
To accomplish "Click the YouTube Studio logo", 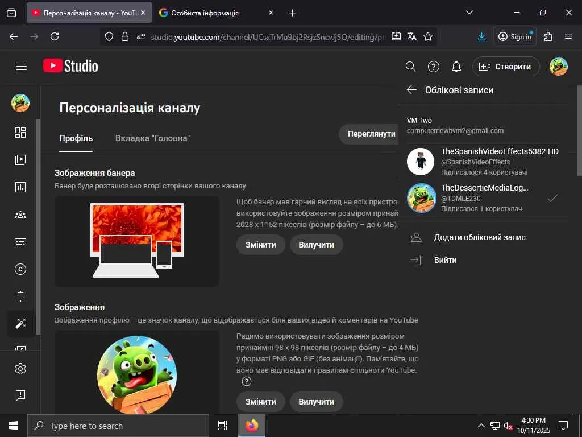I will coord(70,66).
